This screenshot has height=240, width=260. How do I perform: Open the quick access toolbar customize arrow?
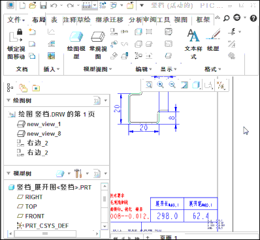pyautogui.click(x=142, y=5)
